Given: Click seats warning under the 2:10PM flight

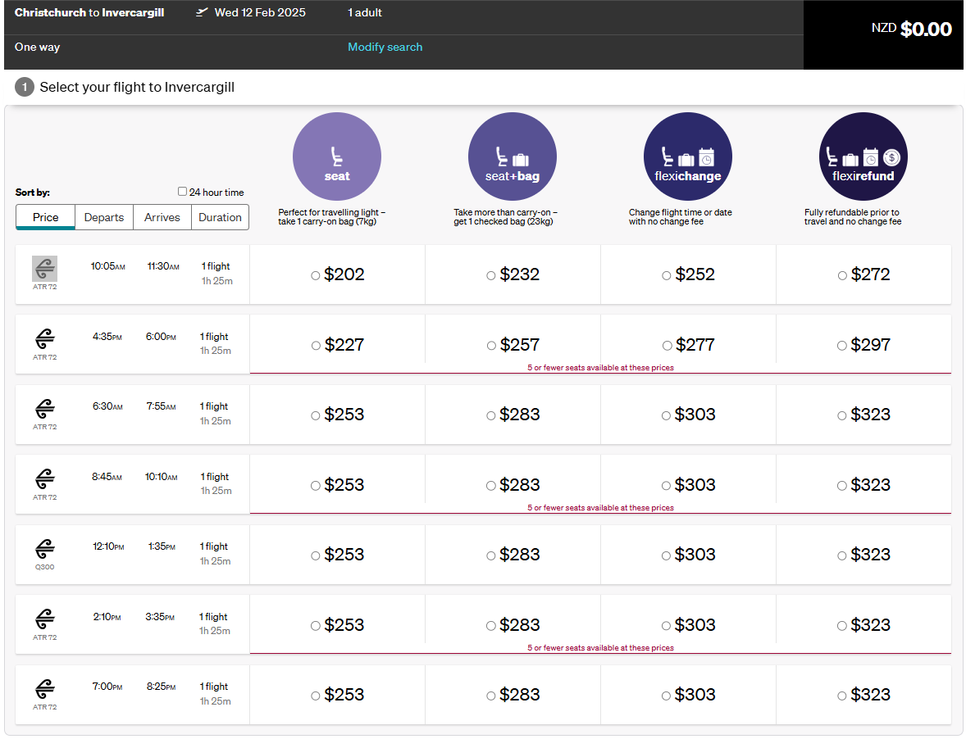Looking at the screenshot, I should [600, 648].
